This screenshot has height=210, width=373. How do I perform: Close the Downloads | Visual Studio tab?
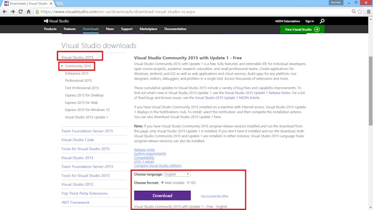(51, 4)
